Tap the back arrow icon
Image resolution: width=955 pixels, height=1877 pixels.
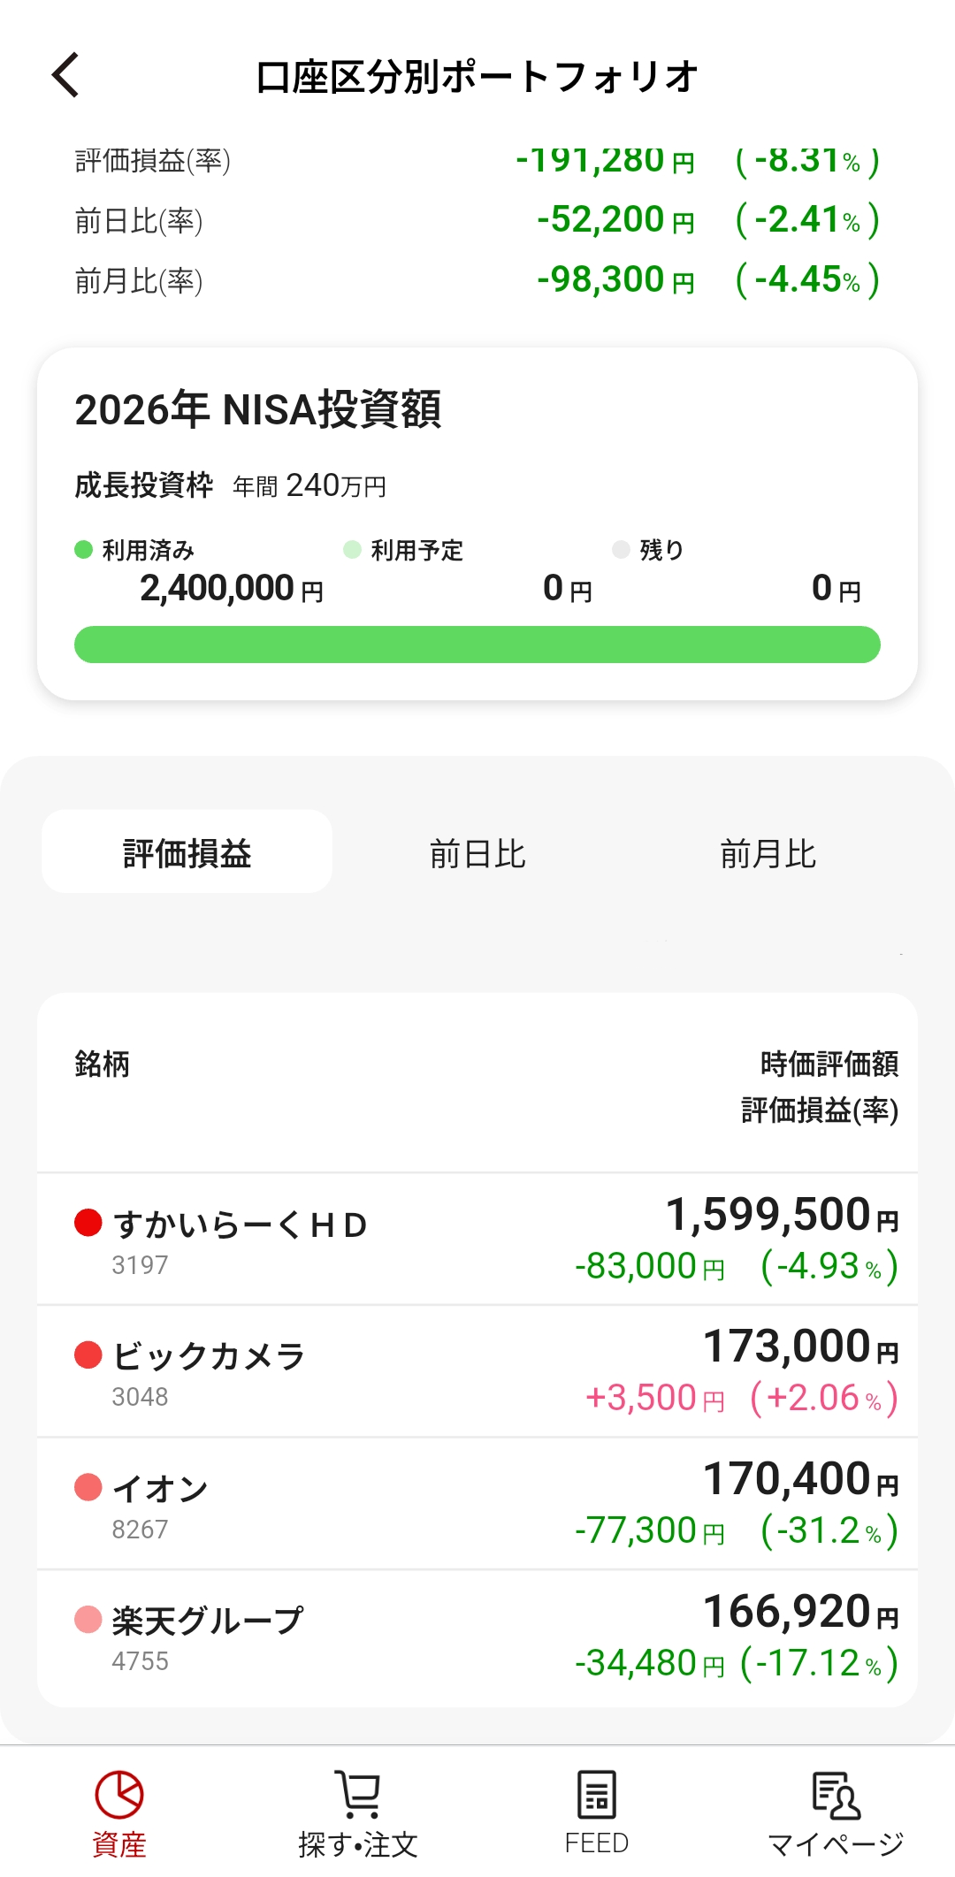66,75
